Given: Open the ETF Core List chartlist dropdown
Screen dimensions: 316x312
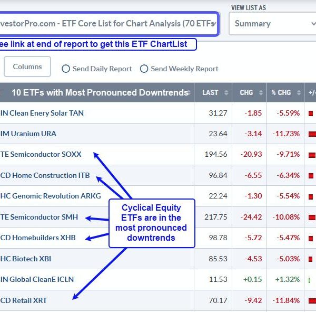Looking at the screenshot, I should click(108, 24).
